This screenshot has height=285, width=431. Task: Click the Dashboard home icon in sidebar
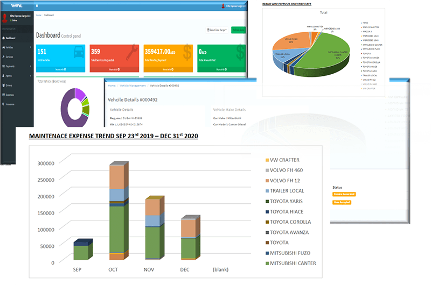click(3, 38)
